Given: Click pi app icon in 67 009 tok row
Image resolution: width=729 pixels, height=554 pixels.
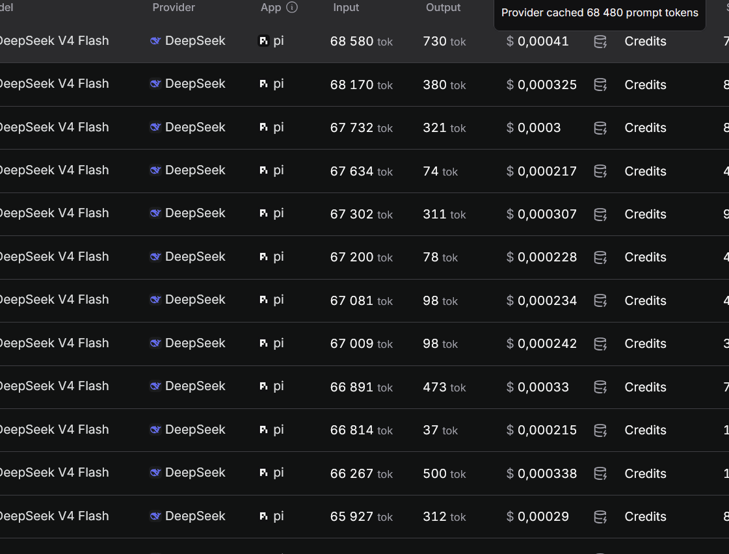Looking at the screenshot, I should [263, 343].
